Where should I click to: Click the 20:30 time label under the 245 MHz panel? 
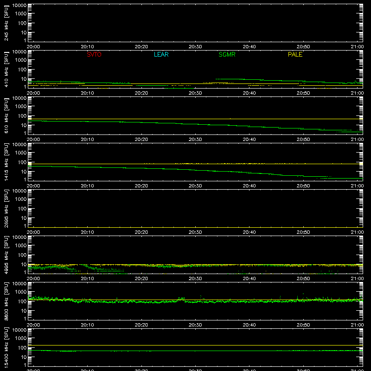click(x=195, y=47)
